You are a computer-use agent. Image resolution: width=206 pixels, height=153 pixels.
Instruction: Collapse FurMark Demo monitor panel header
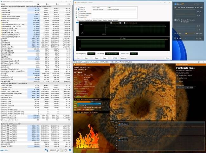pyautogui.click(x=92, y=65)
